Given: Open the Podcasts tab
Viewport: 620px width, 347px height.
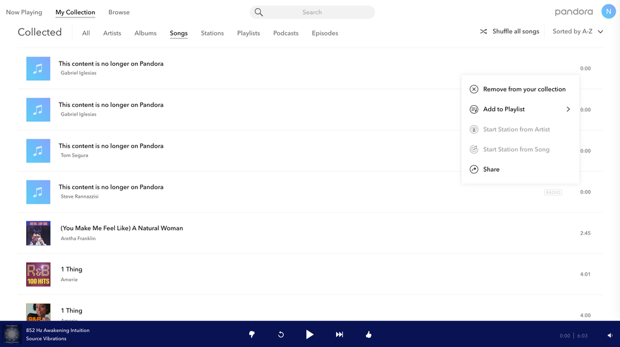Looking at the screenshot, I should tap(286, 33).
